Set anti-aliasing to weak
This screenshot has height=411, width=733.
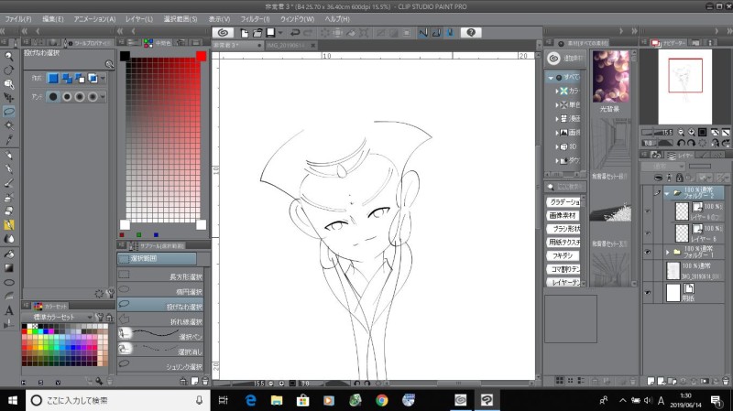pos(67,97)
